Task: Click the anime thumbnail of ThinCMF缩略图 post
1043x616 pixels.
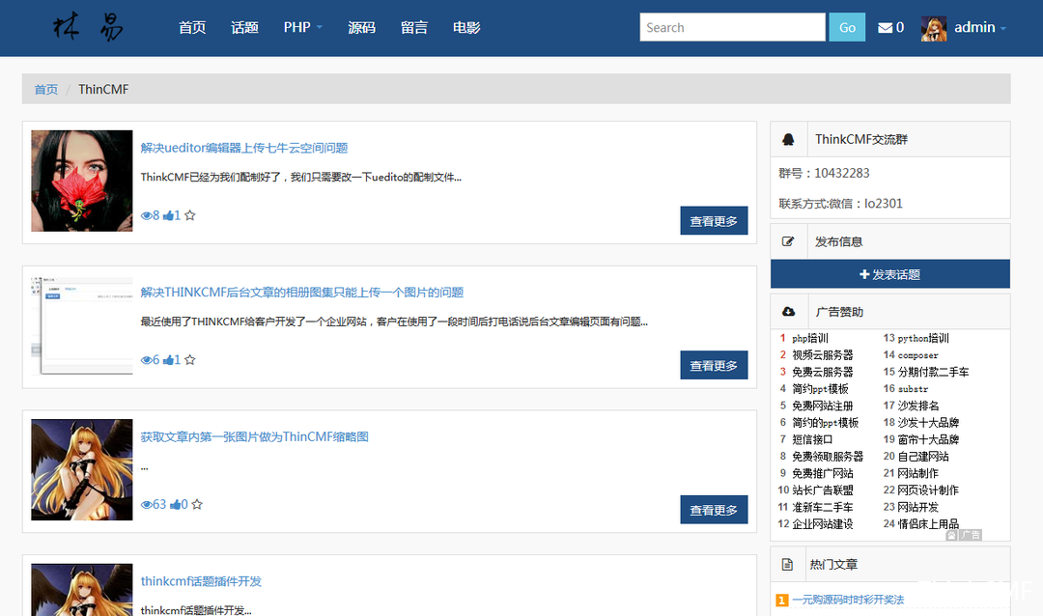Action: (x=82, y=469)
